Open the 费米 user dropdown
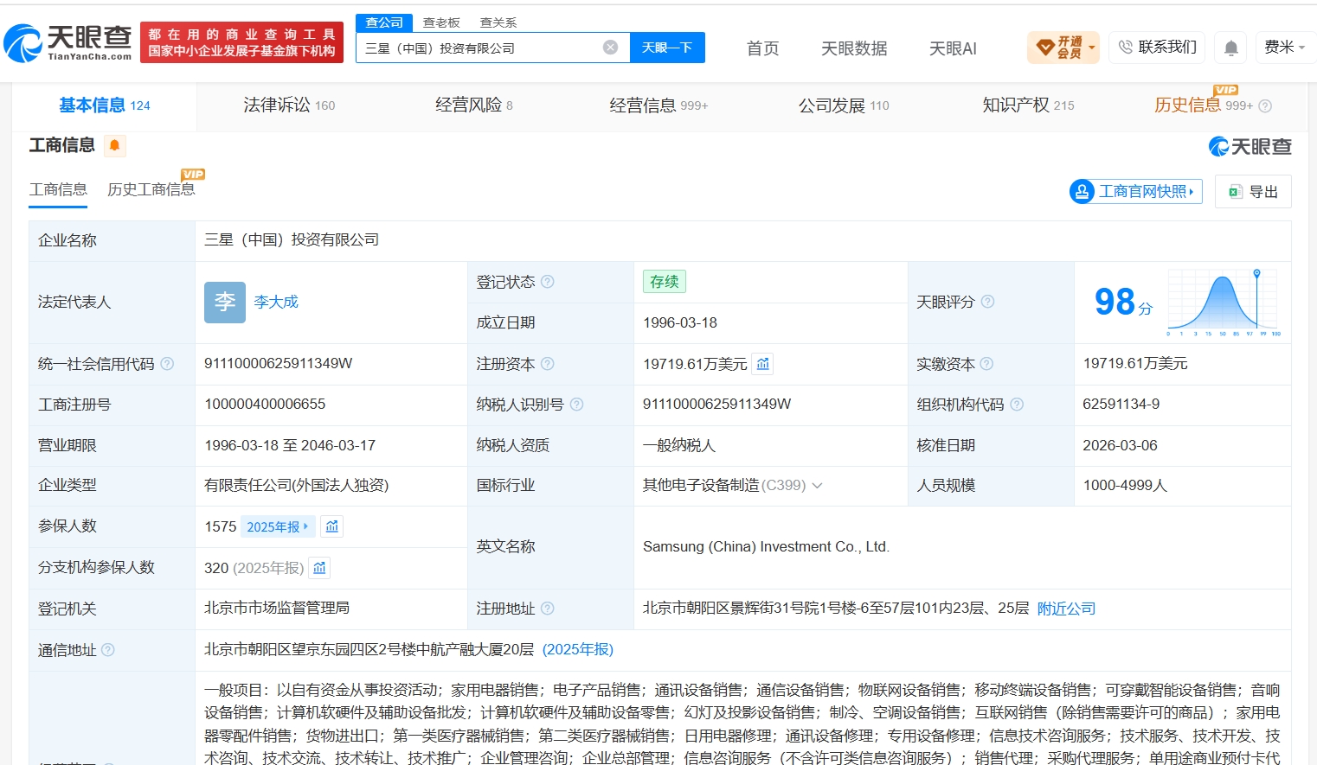This screenshot has height=765, width=1317. tap(1284, 47)
